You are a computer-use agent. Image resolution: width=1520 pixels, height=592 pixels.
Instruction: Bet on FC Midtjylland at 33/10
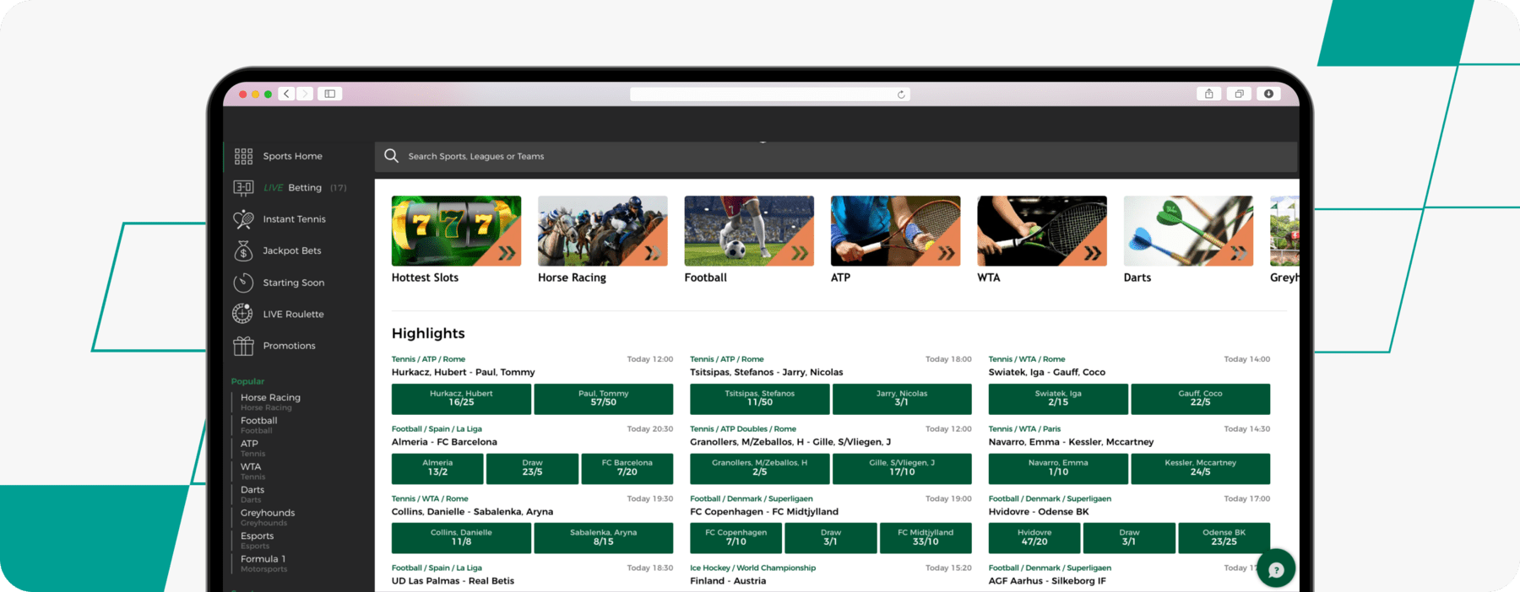(926, 538)
